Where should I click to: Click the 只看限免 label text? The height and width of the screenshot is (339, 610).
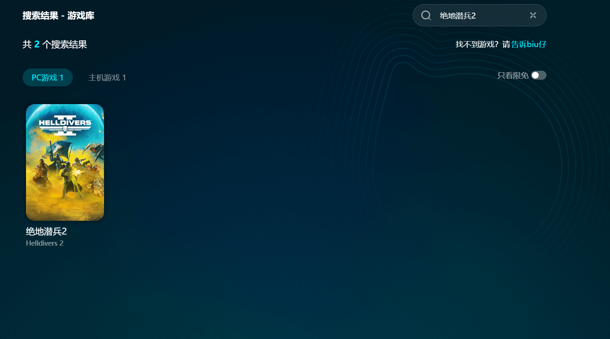tap(513, 76)
